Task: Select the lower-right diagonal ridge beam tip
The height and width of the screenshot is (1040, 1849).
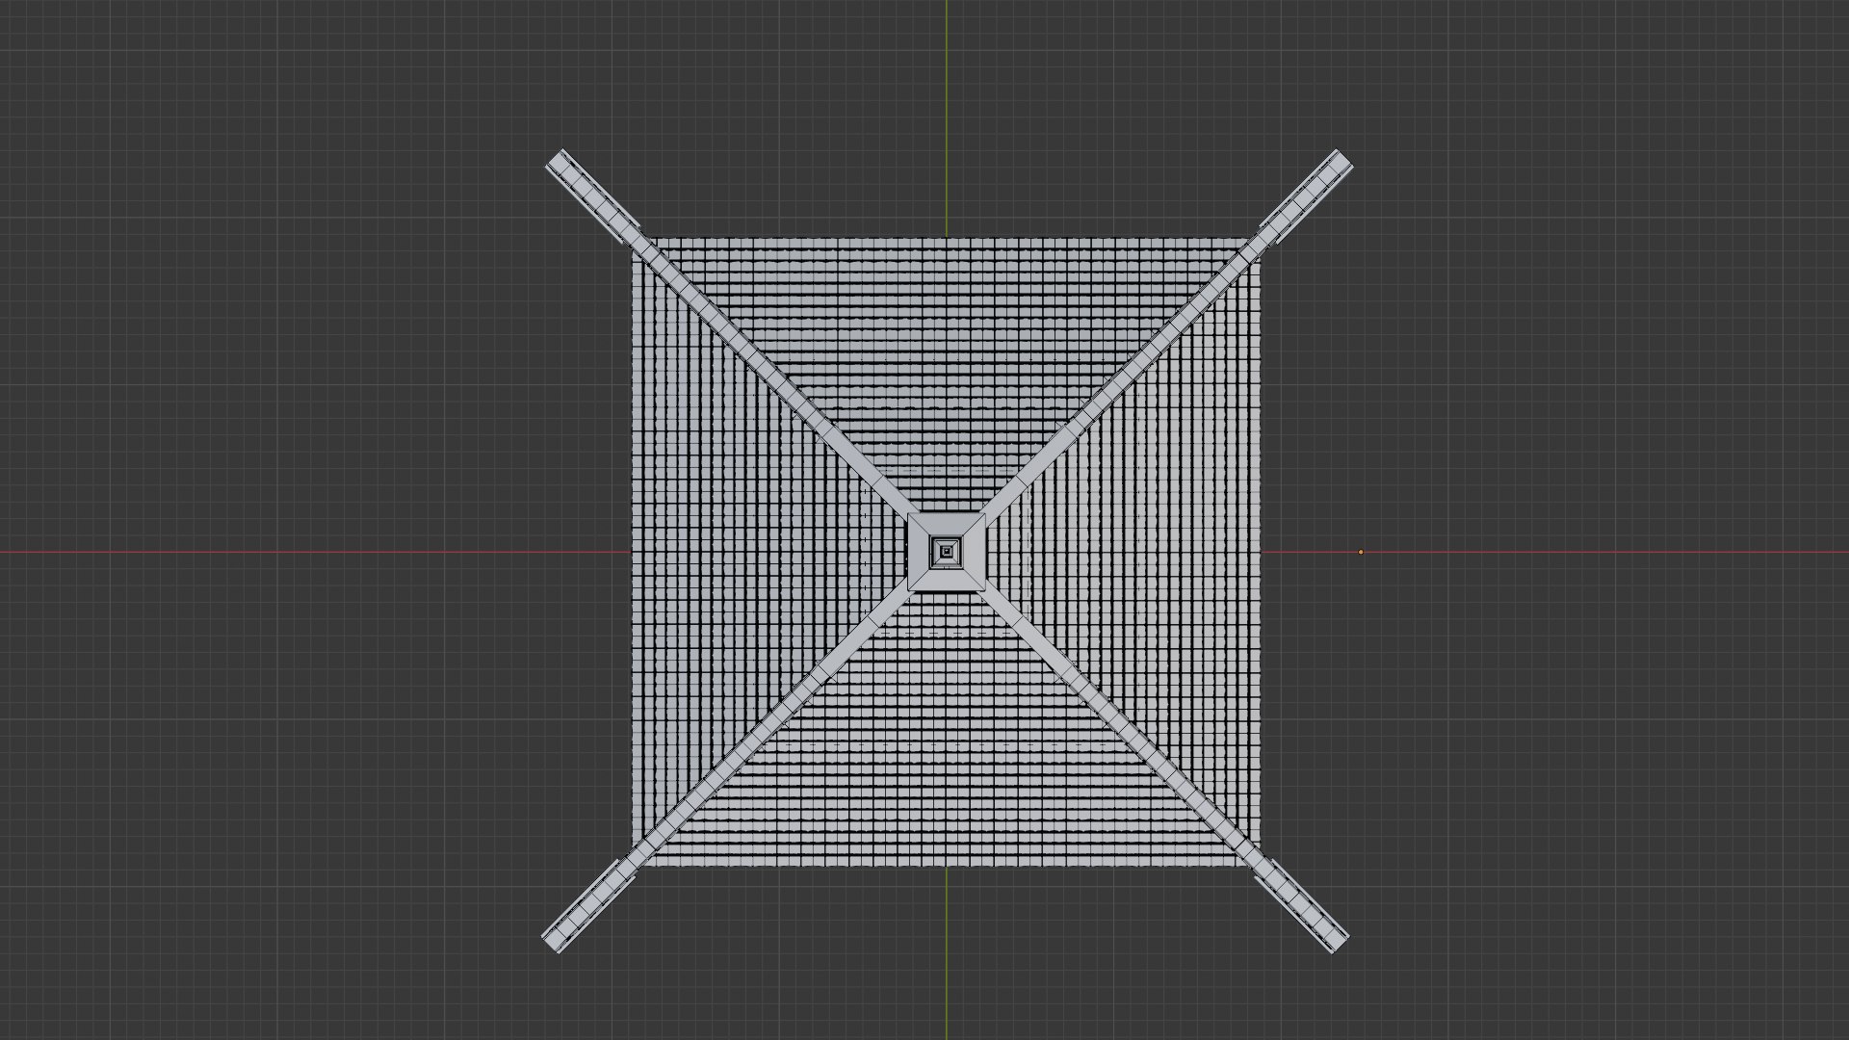Action: [1336, 939]
